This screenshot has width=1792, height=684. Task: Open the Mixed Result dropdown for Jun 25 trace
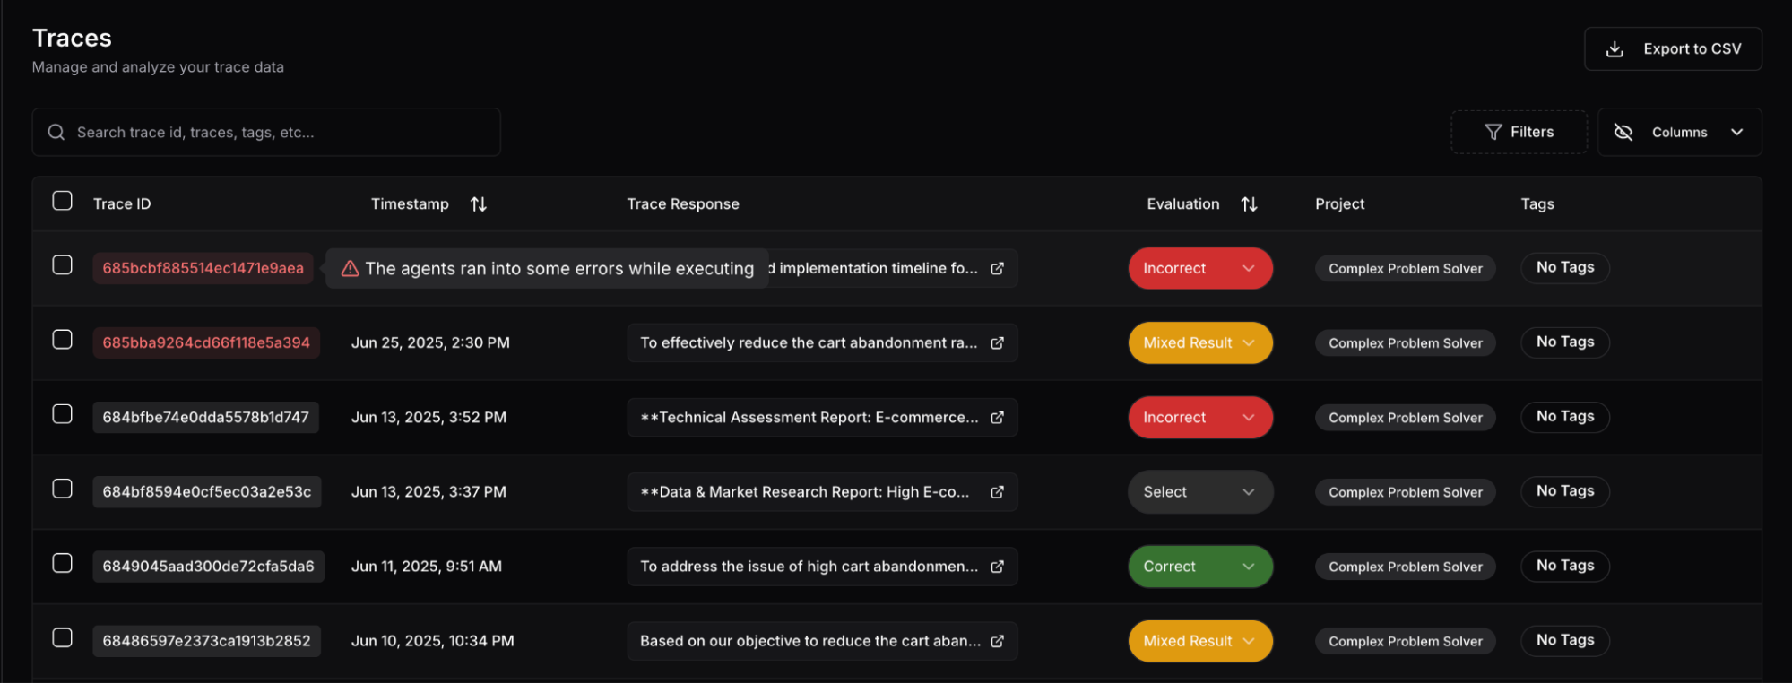[x=1199, y=343]
